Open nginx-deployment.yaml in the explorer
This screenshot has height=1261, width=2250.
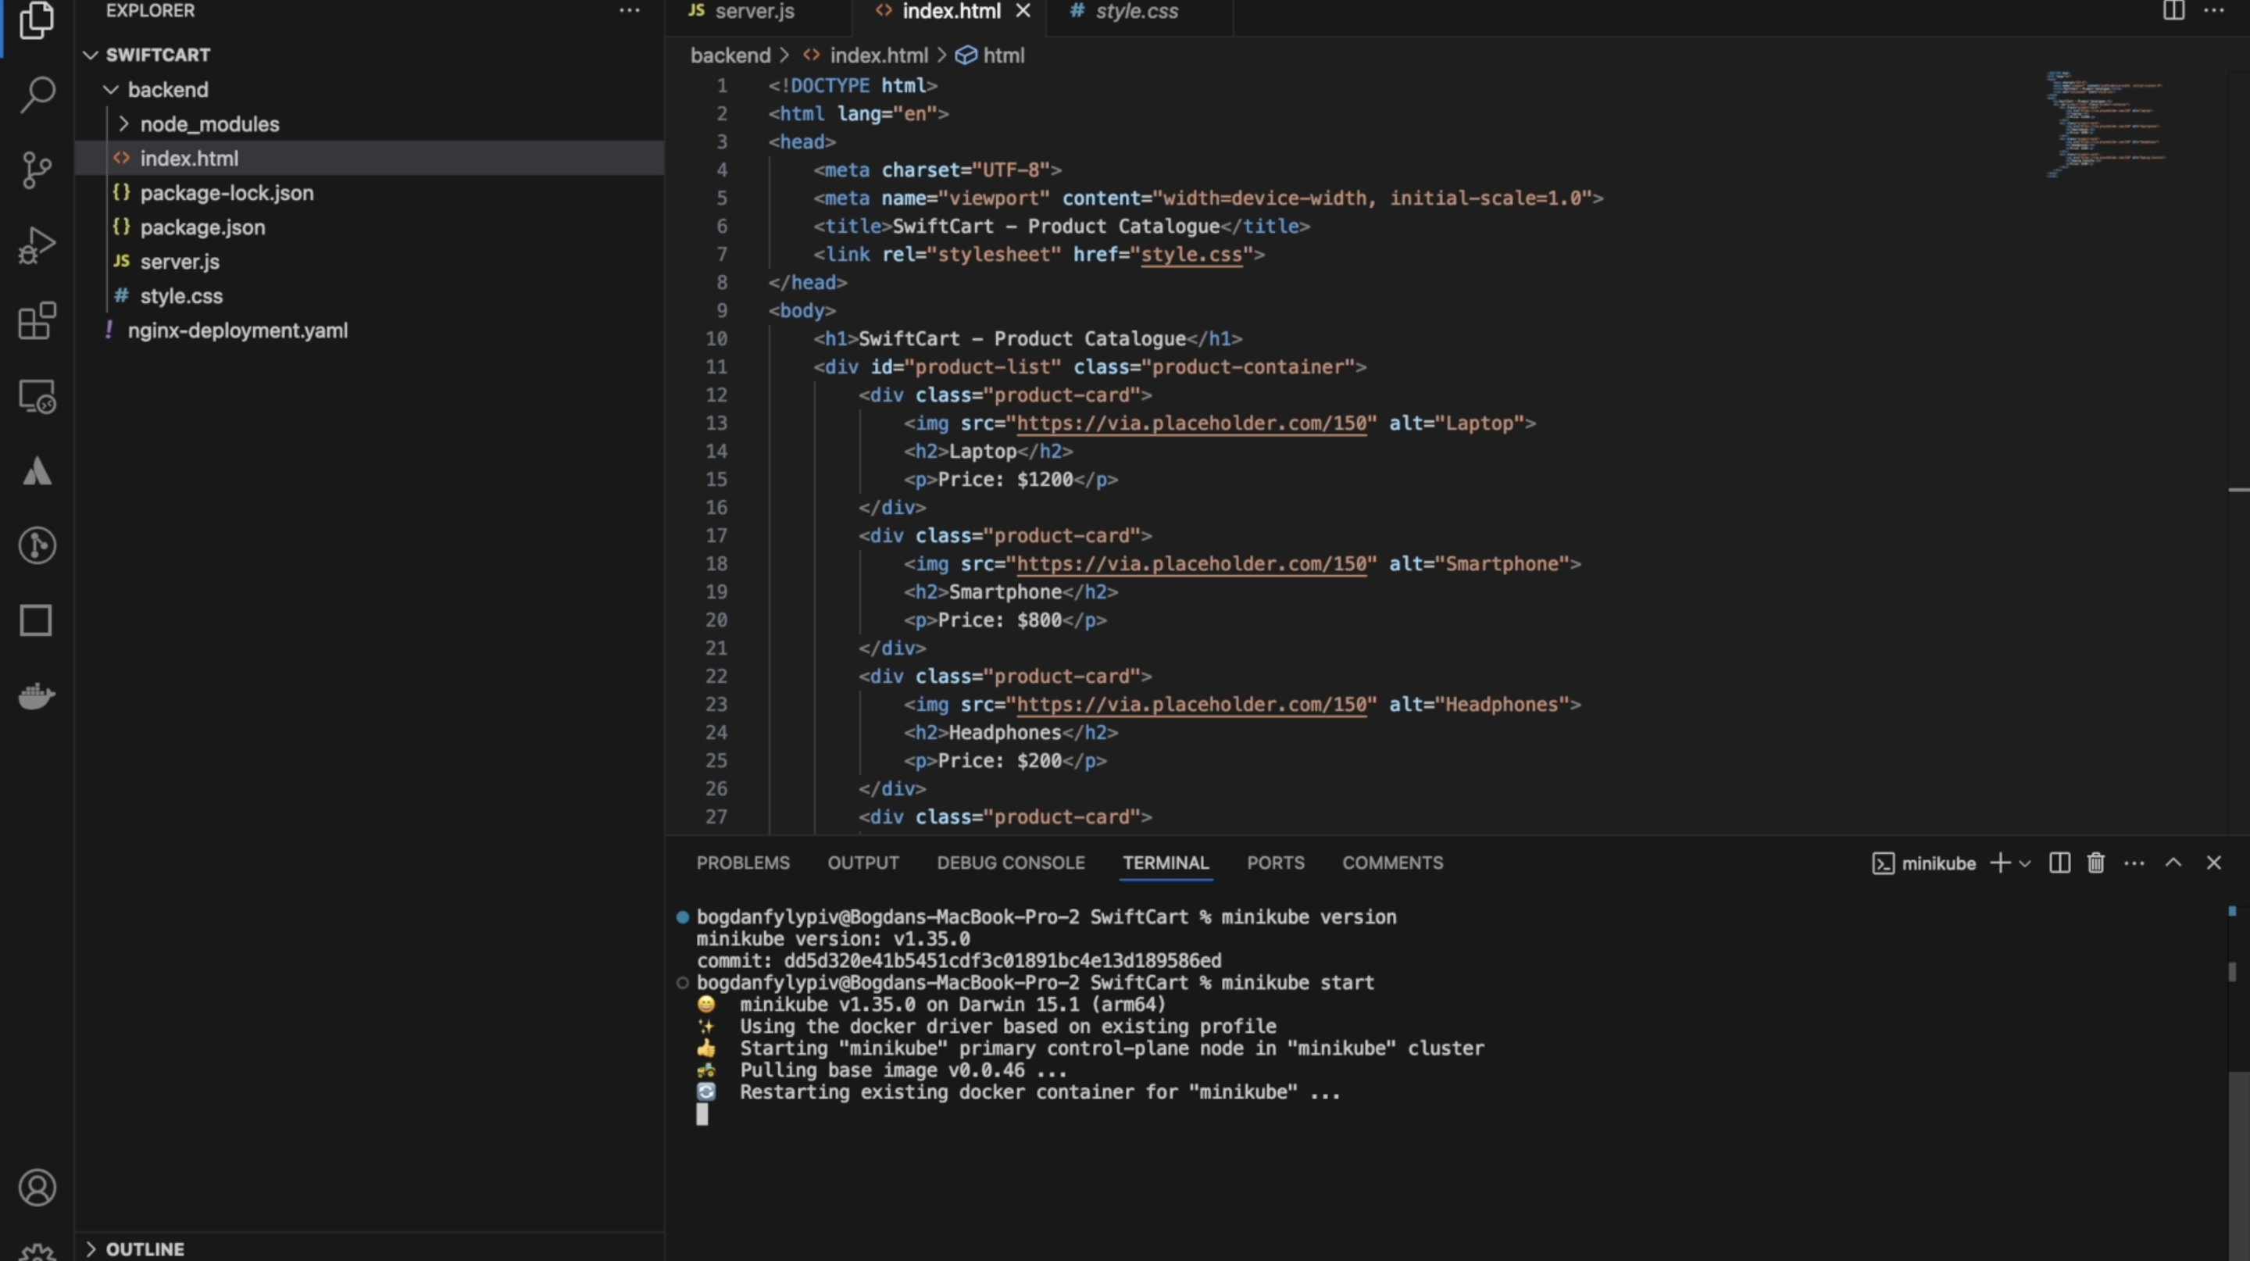[237, 330]
